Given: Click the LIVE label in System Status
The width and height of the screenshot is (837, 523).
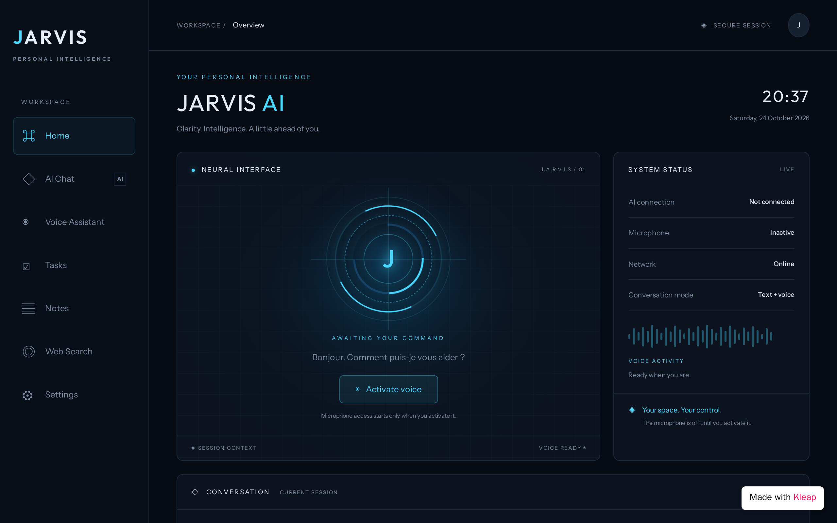Looking at the screenshot, I should click(x=787, y=170).
